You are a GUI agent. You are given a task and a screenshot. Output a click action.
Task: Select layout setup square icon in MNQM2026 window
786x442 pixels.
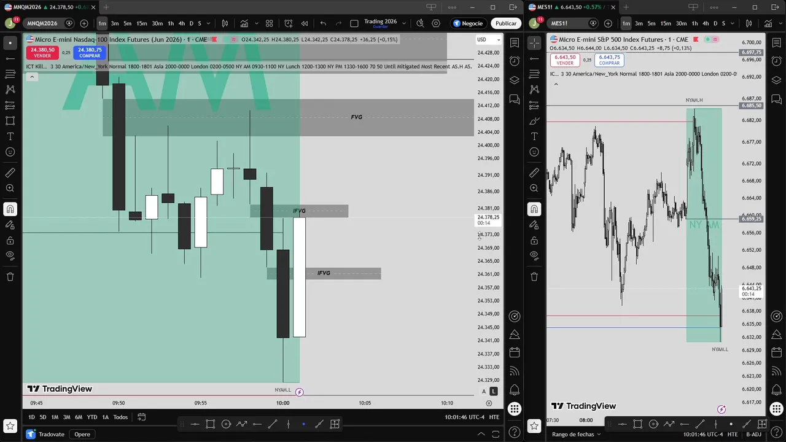(x=354, y=23)
